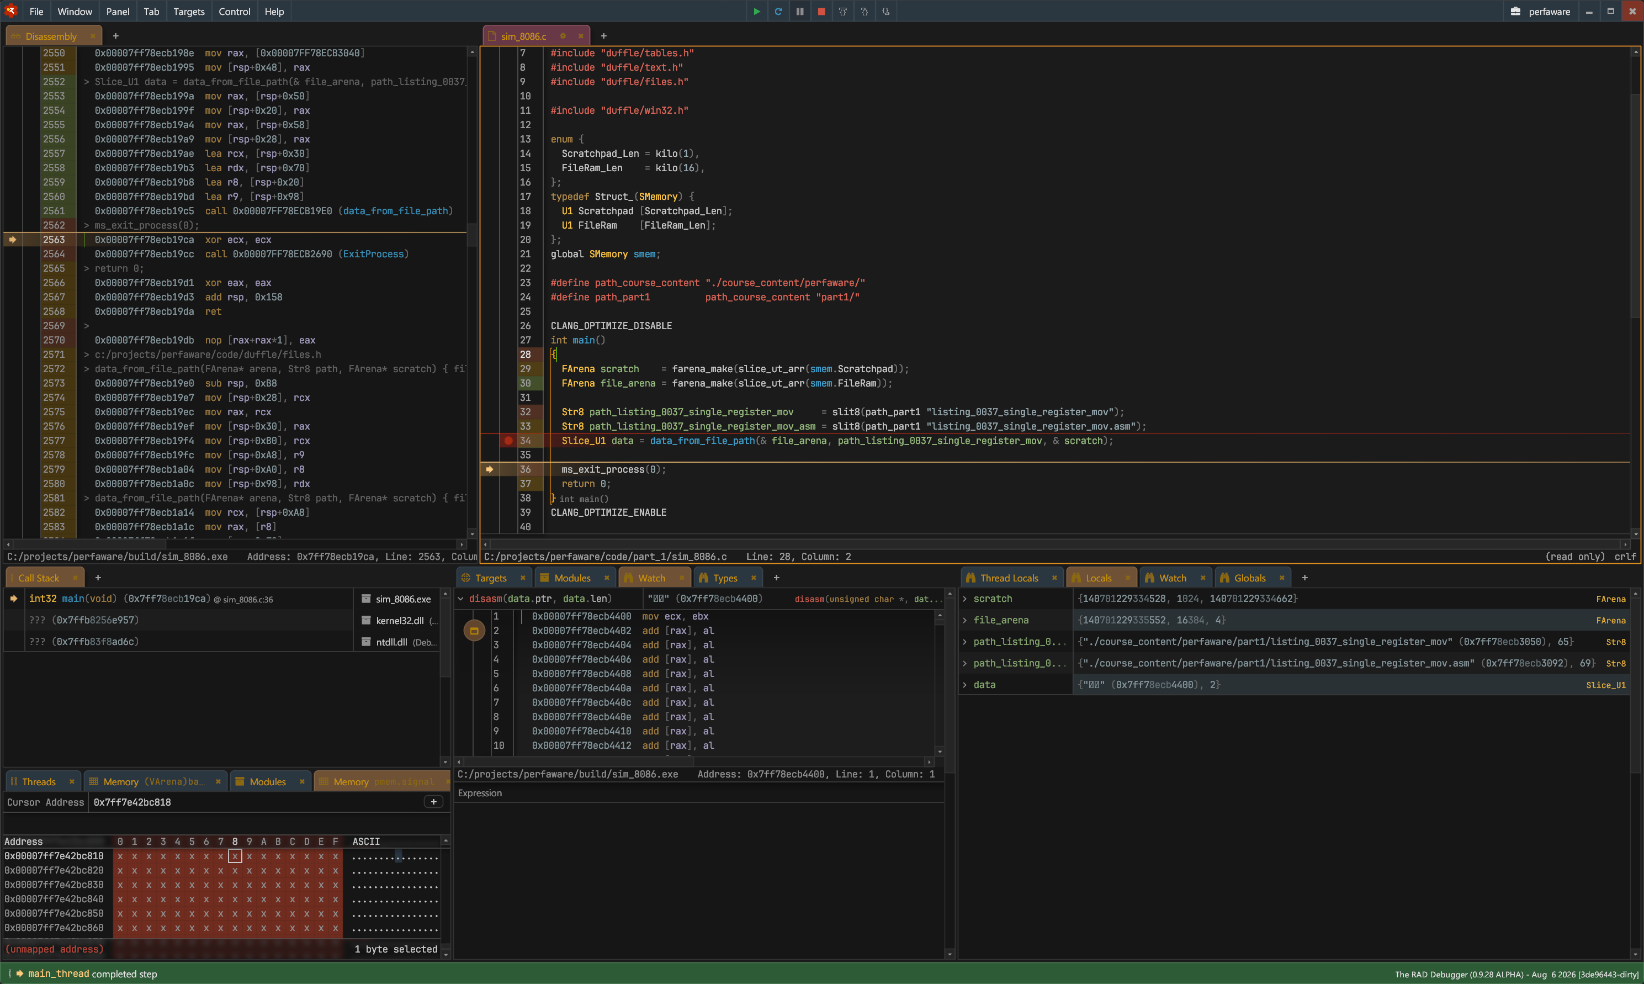Close the Targets tab
Screen dimensions: 1644x984
coord(523,578)
